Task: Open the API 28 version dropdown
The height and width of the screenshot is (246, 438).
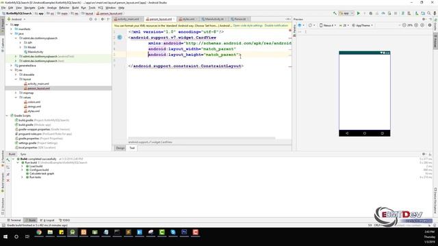Action: (344, 25)
